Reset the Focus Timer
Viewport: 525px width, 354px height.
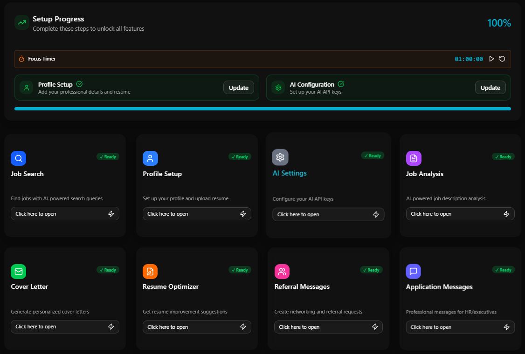[502, 59]
